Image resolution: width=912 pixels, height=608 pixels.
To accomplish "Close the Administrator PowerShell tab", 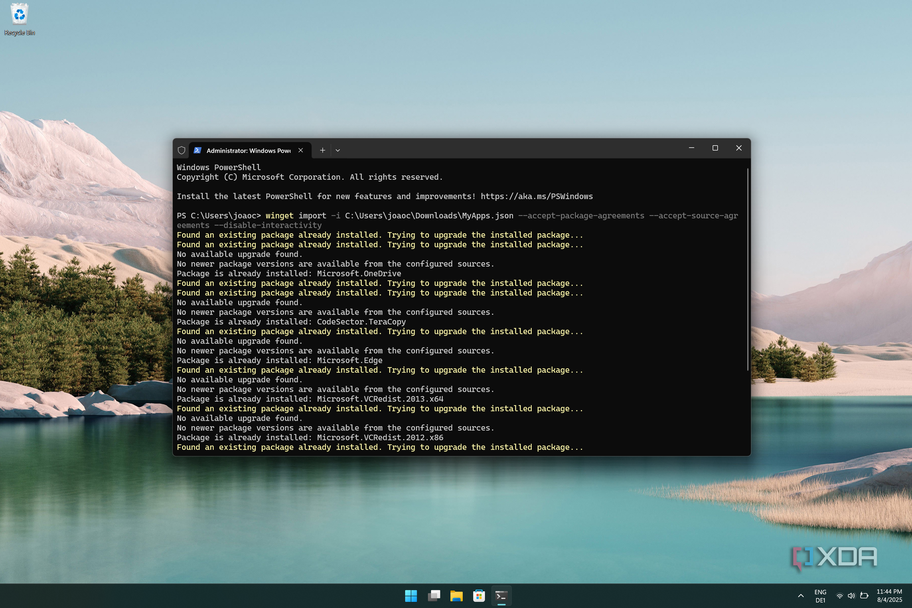I will pyautogui.click(x=300, y=150).
